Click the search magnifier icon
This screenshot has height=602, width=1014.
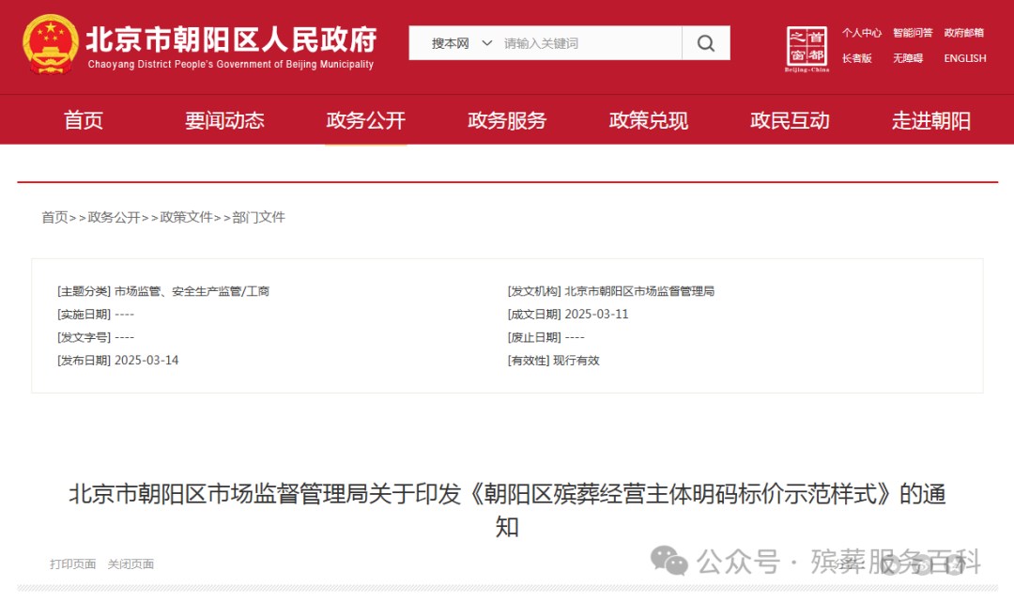pyautogui.click(x=705, y=42)
